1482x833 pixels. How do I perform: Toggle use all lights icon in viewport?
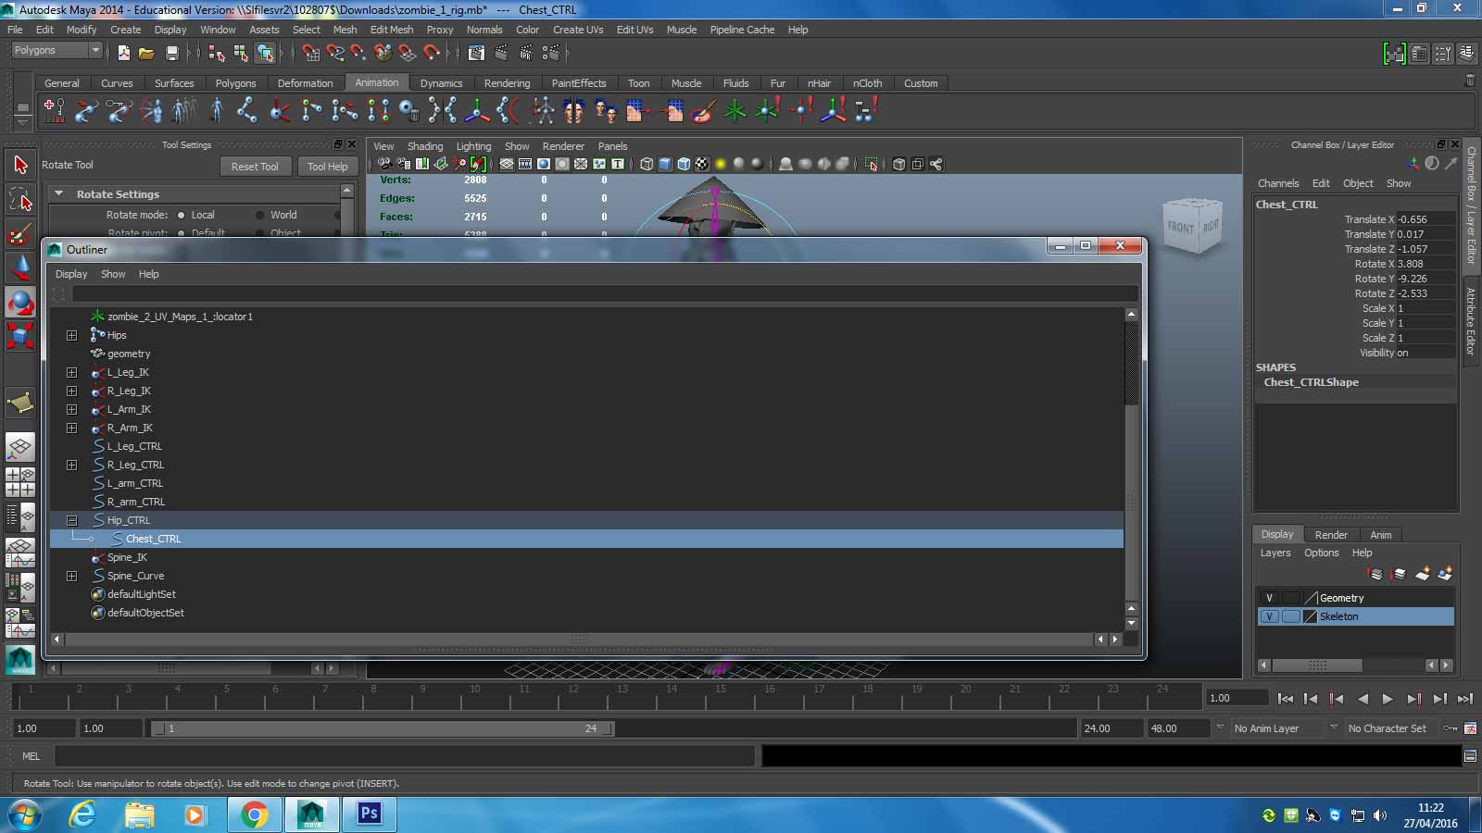point(721,164)
